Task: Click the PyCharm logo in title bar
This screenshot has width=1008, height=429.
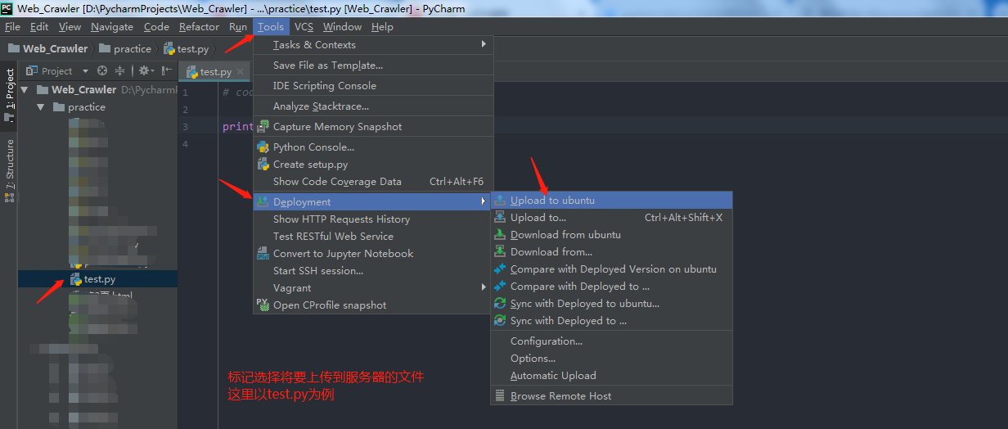Action: point(7,8)
